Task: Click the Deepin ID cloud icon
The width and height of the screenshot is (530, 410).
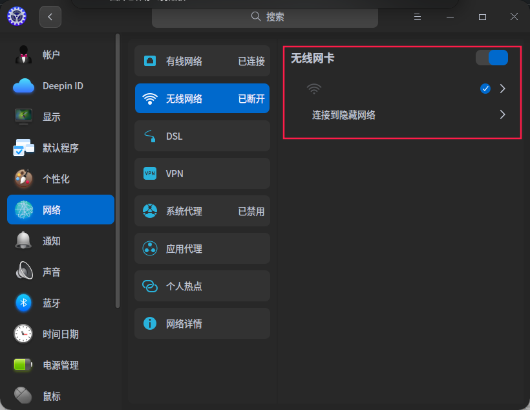Action: (x=23, y=85)
